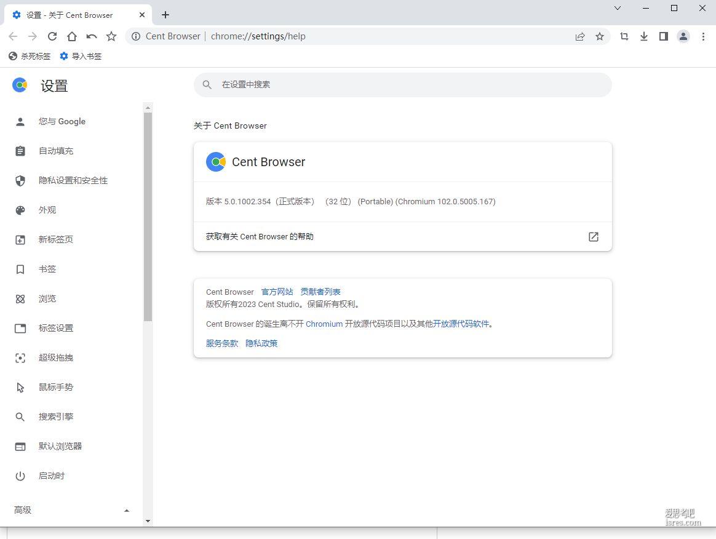716x539 pixels.
Task: Click the Cent Browser logo beside 设置
Action: [20, 85]
